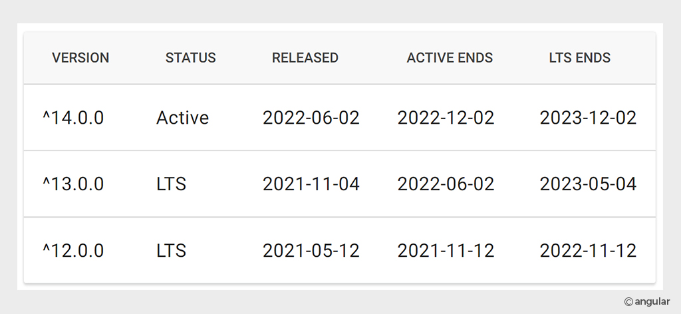Click the RELEASED column header
This screenshot has height=314, width=681.
(x=305, y=58)
